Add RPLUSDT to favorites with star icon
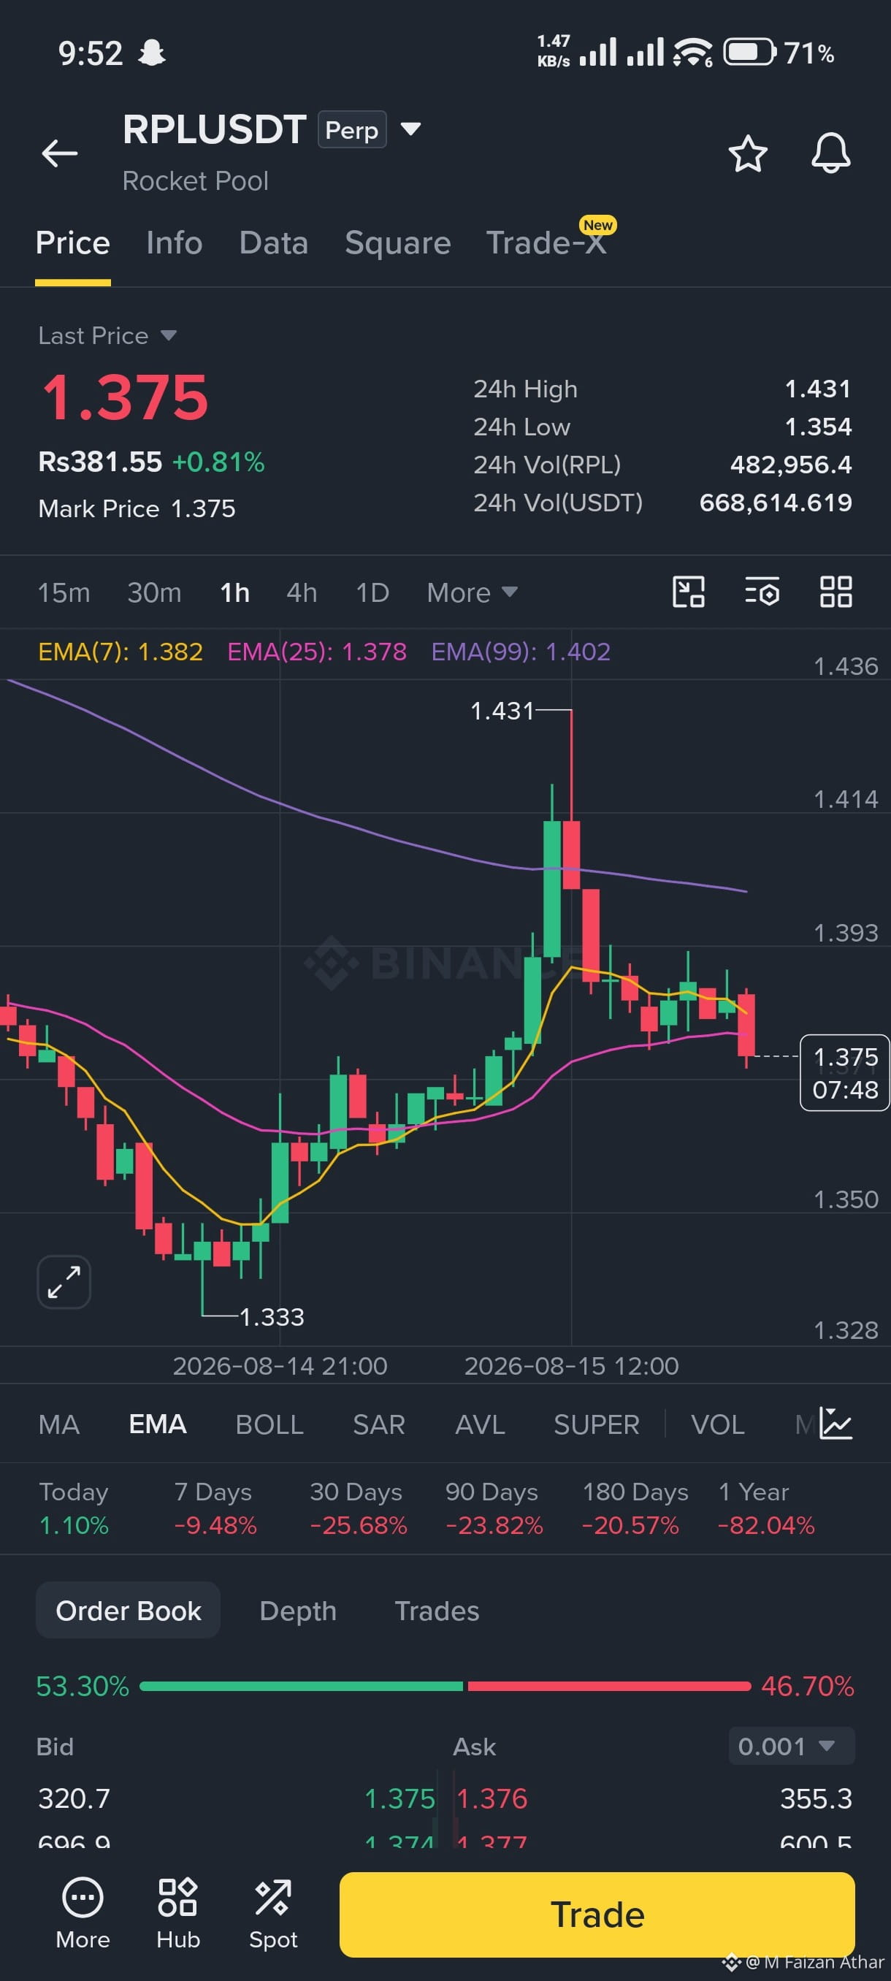This screenshot has height=1981, width=891. [747, 153]
